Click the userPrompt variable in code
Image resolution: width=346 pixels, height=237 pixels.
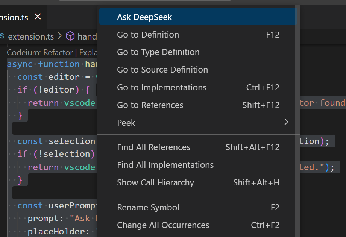pos(73,205)
